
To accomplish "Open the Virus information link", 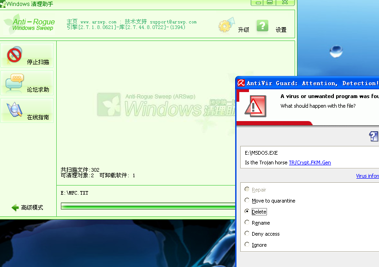I will click(367, 176).
